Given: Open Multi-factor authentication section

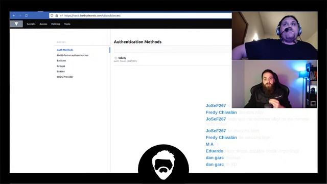Looking at the screenshot, I should pos(73,55).
